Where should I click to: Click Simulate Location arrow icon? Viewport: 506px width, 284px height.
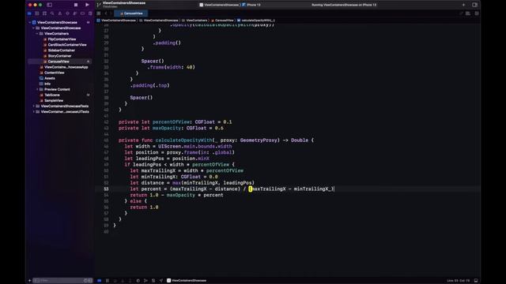[x=161, y=281]
